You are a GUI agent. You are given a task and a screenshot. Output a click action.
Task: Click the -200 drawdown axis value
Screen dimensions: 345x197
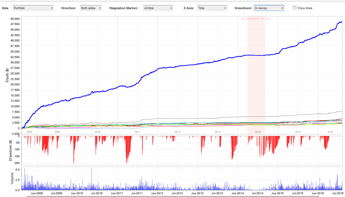pos(17,163)
